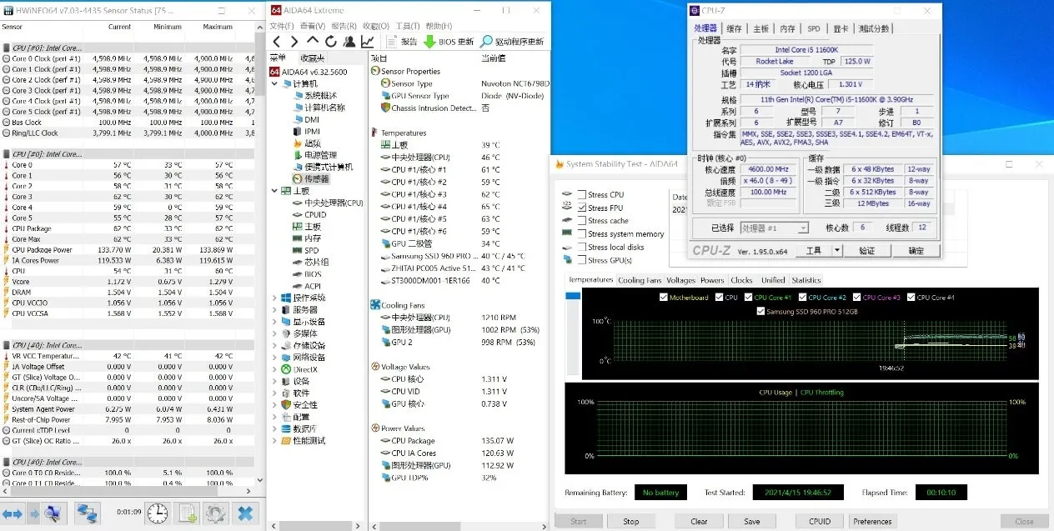Select CPUID node under 主板

click(x=309, y=214)
